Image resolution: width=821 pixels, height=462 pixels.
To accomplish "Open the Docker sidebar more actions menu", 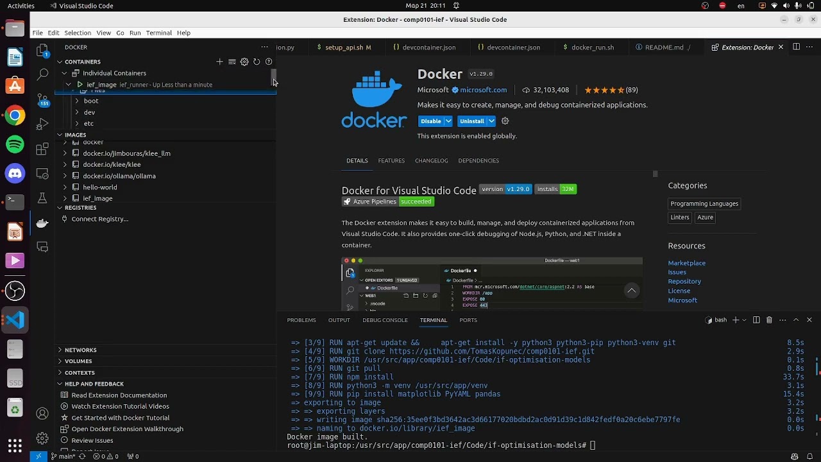I will [x=264, y=47].
